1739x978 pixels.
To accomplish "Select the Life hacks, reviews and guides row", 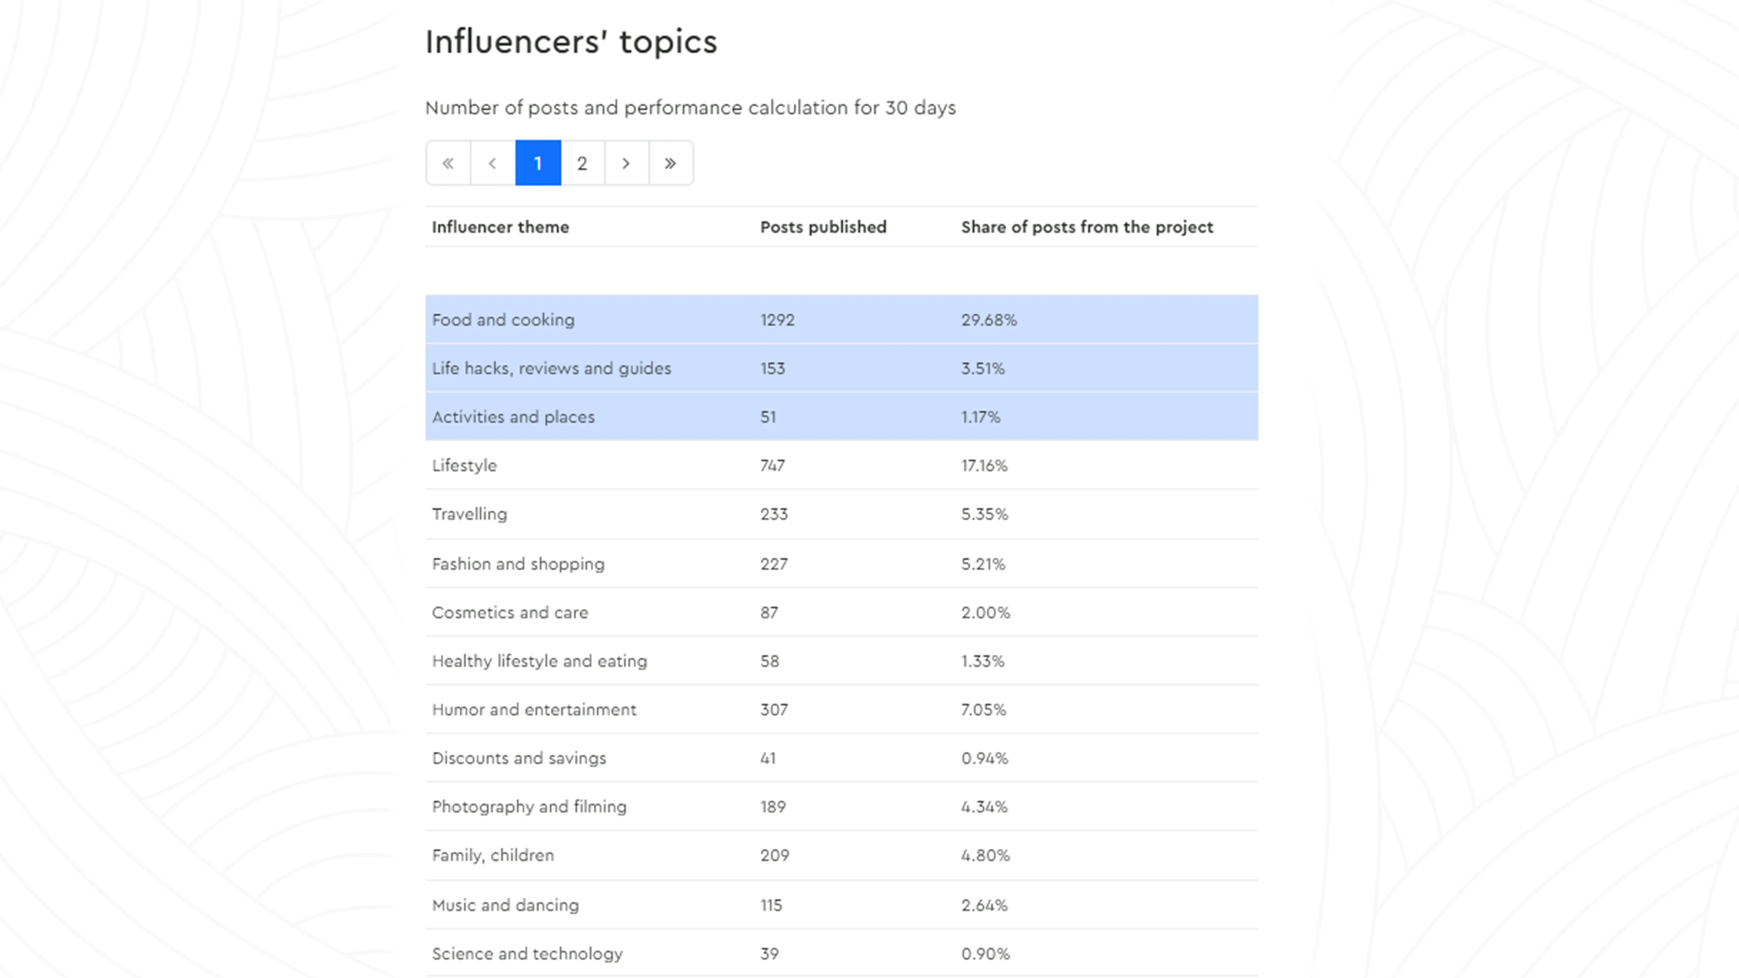I will [551, 368].
